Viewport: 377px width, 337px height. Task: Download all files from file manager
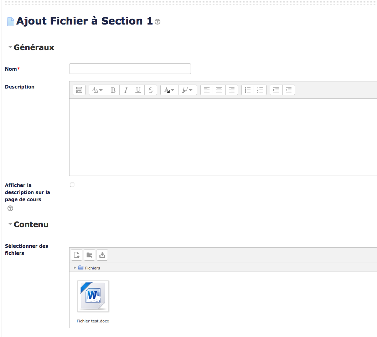pyautogui.click(x=102, y=255)
